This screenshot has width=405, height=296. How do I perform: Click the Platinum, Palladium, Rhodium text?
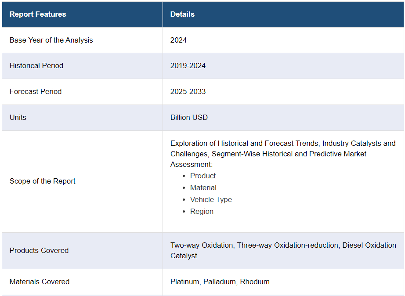(x=220, y=282)
